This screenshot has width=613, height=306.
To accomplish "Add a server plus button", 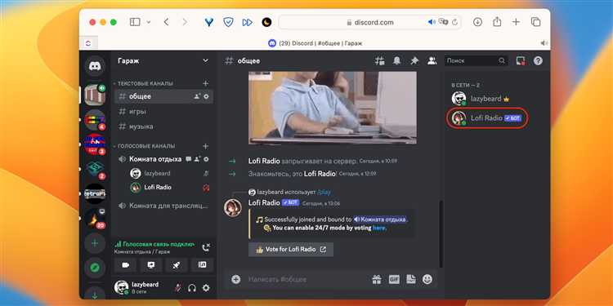I will (95, 243).
